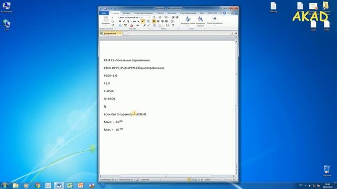The height and width of the screenshot is (189, 337).
Task: Click the Clear Formatting icon
Action: coord(148,21)
